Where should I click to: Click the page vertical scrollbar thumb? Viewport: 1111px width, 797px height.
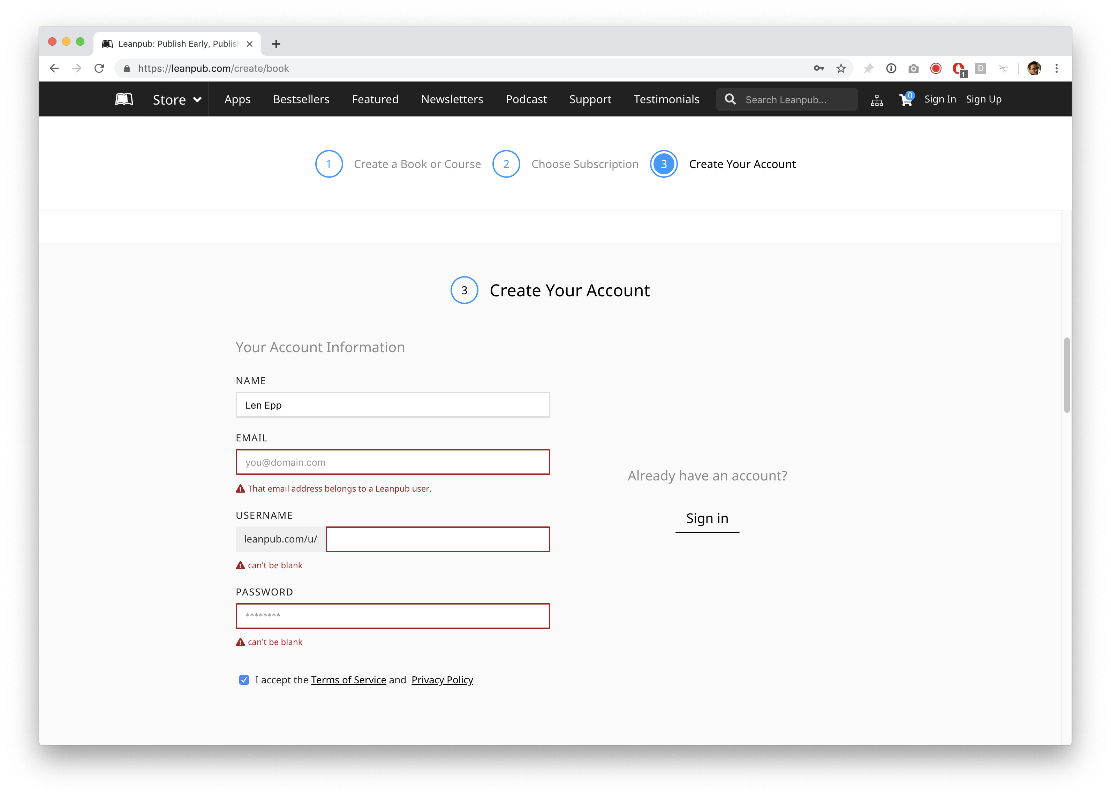pos(1066,375)
